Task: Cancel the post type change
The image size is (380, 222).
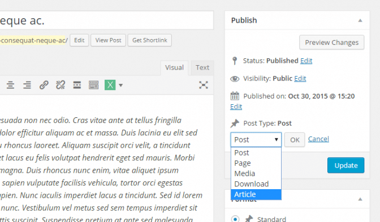Action: click(318, 139)
